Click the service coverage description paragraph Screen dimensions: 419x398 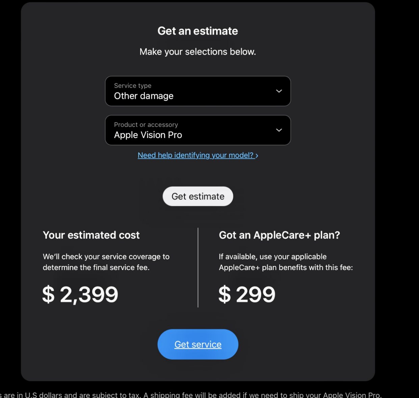(106, 262)
